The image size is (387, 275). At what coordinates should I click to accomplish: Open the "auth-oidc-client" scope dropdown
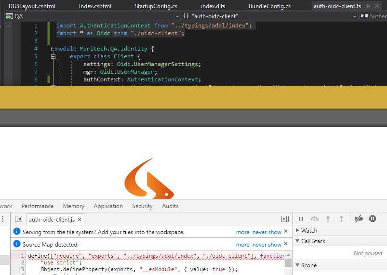pyautogui.click(x=354, y=16)
